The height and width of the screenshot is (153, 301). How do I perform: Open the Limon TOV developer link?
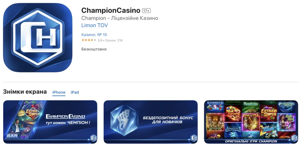94,25
